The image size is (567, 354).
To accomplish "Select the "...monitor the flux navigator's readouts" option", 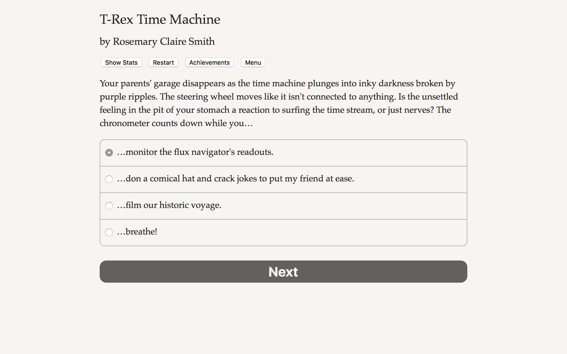I will point(195,152).
